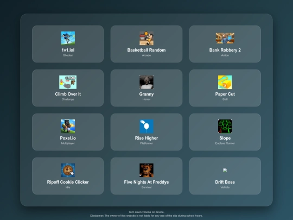Click the "Arcade" category label
Viewport: 293px width, 220px height.
[146, 55]
